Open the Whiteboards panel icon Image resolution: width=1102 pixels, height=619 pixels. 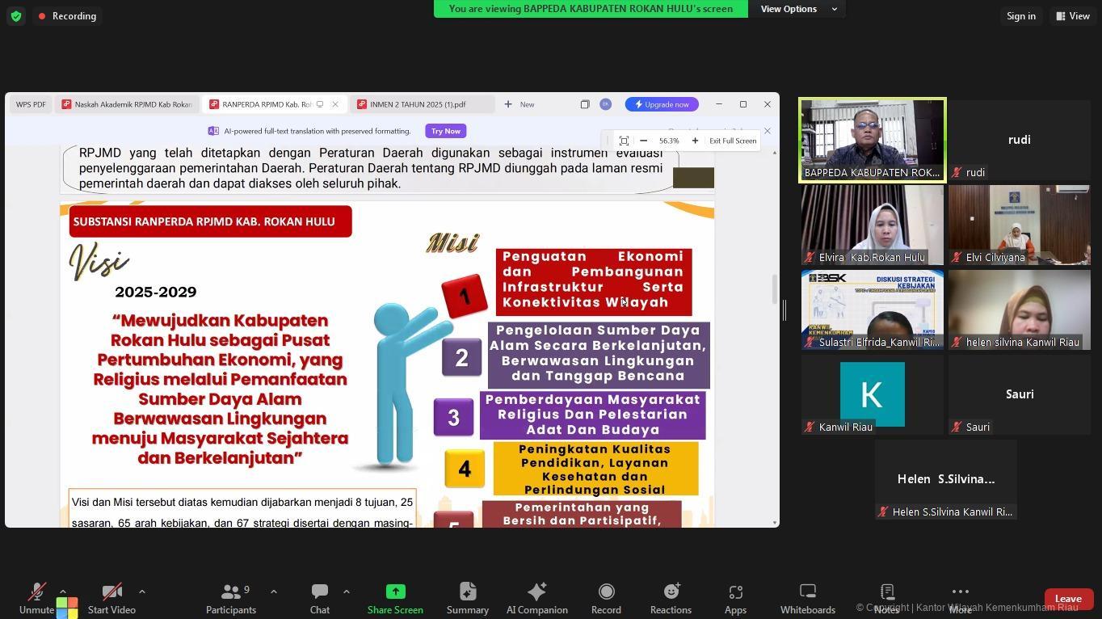click(807, 592)
